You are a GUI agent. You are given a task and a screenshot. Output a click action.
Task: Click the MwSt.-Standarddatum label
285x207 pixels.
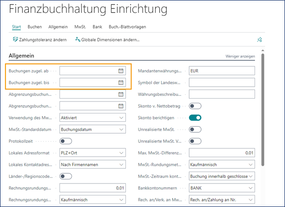(x=30, y=130)
